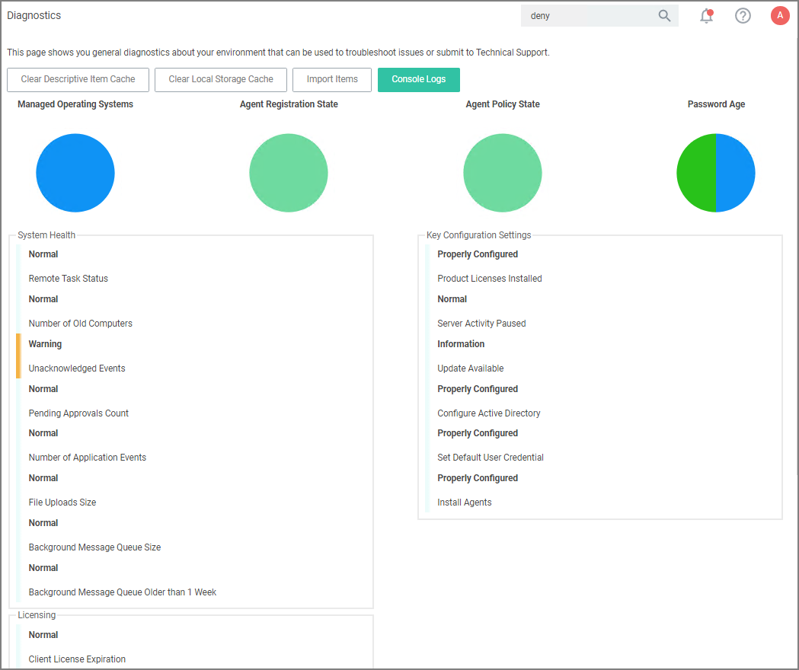
Task: Select the Agent Registration State chart
Action: [289, 173]
